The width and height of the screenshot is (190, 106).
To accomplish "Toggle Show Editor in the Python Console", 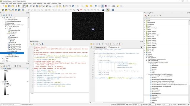I will click(x=37, y=44).
